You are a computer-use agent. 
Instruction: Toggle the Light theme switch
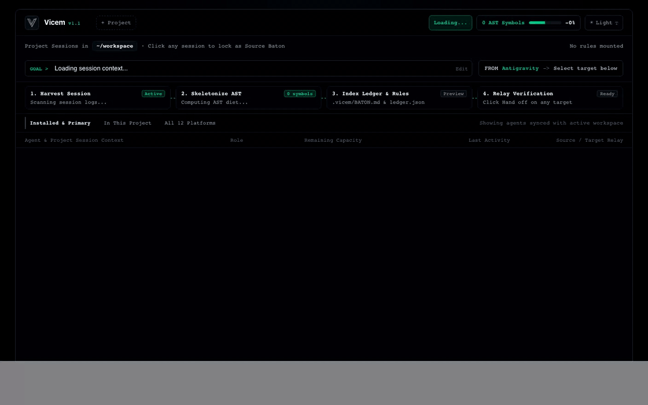tap(604, 23)
